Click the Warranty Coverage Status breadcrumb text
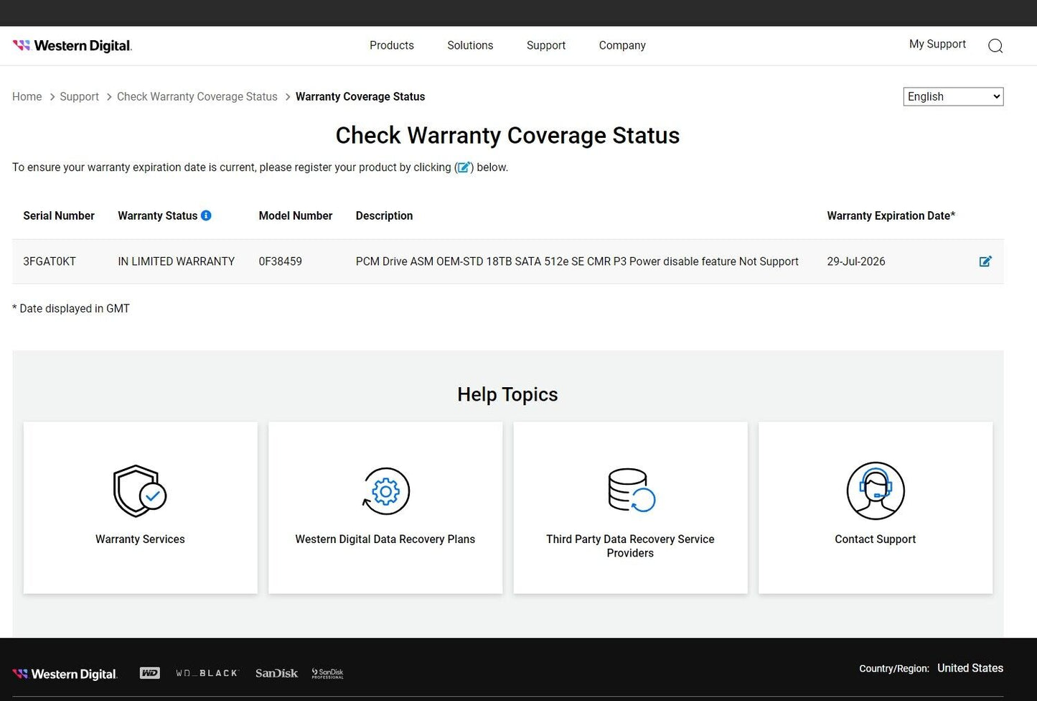This screenshot has width=1037, height=701. [x=360, y=96]
